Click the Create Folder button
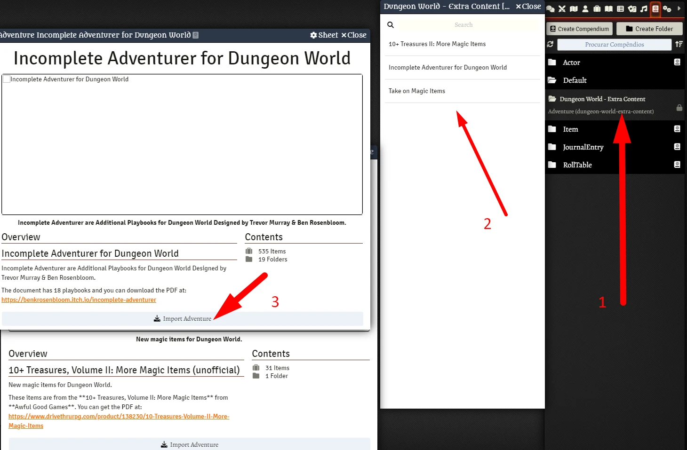Viewport: 687px width, 450px height. 649,29
